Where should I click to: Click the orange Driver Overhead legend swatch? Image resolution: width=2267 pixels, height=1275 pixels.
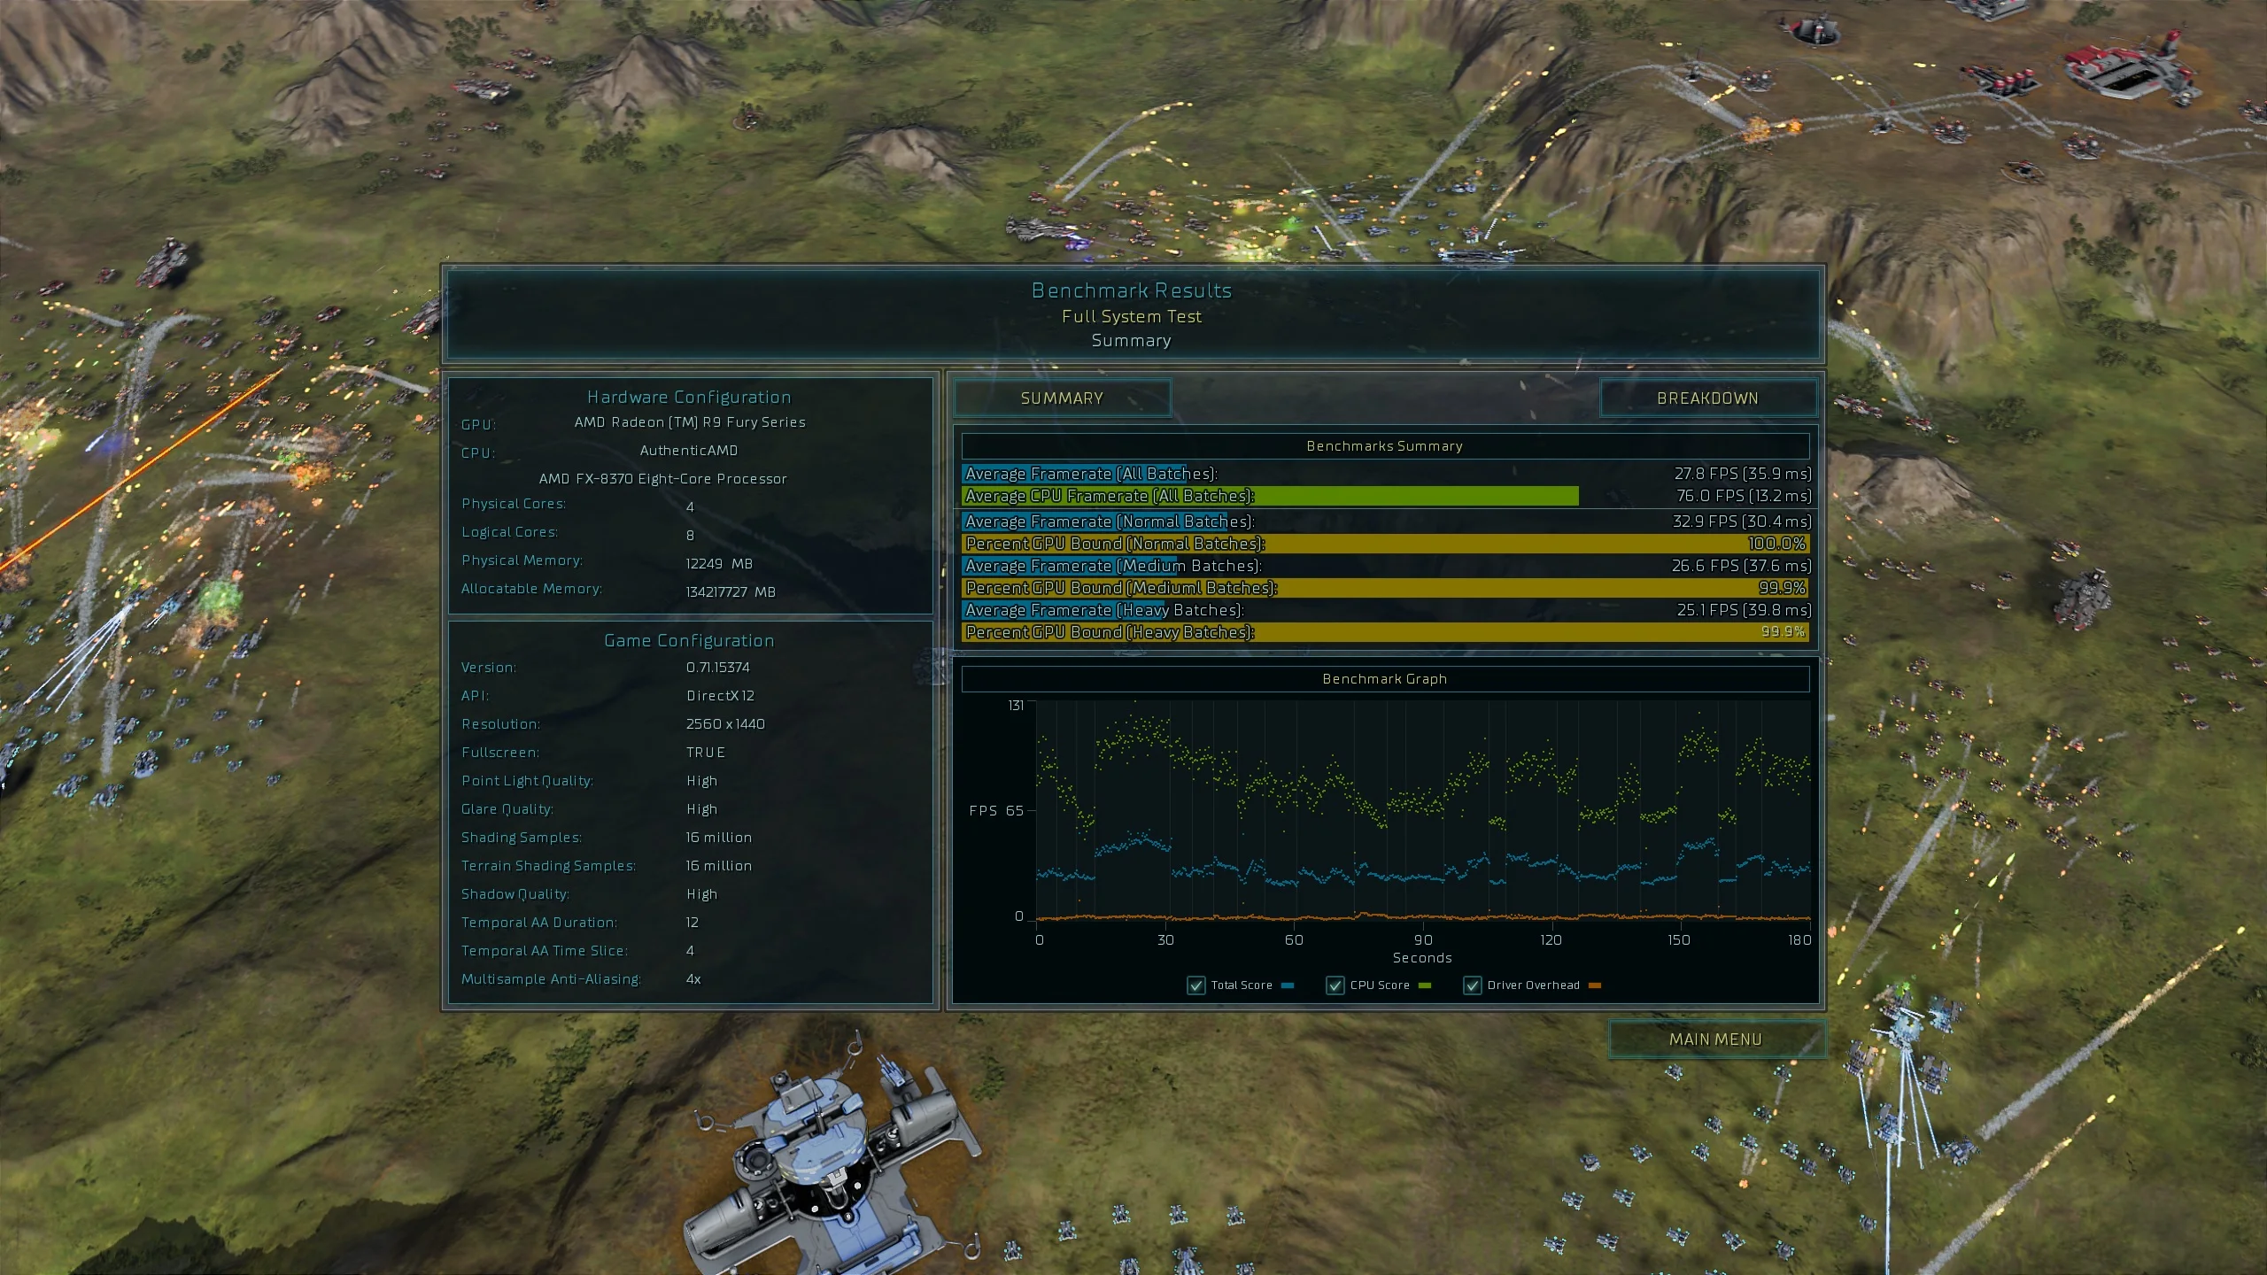click(x=1595, y=985)
